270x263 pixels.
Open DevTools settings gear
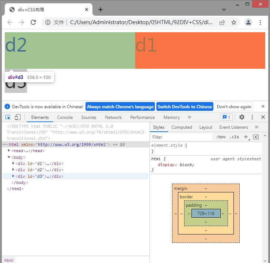pos(242,117)
